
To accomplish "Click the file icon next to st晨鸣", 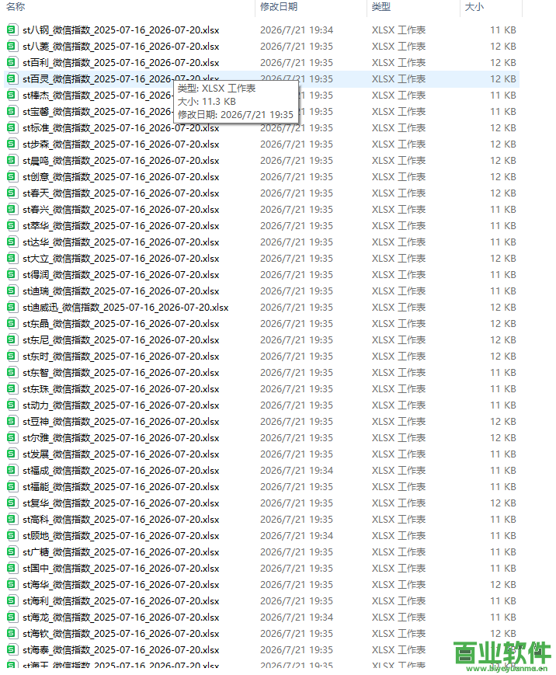I will tap(12, 160).
